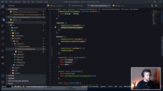Expand the public folder
Image resolution: width=163 pixels, height=91 pixels.
pos(10,28)
